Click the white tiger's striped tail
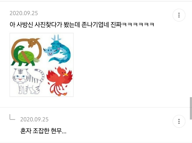 coord(41,75)
